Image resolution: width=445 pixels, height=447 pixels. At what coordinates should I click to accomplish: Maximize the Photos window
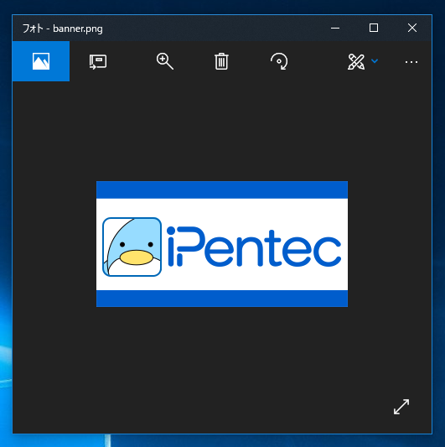374,28
